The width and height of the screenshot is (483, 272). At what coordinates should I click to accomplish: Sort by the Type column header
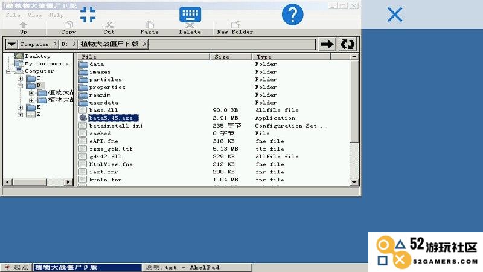click(x=292, y=57)
